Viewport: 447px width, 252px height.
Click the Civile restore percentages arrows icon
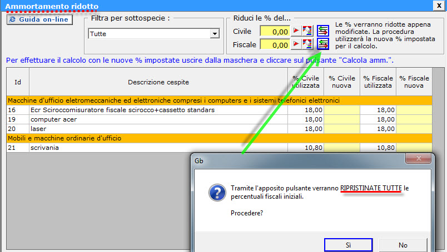pyautogui.click(x=322, y=31)
